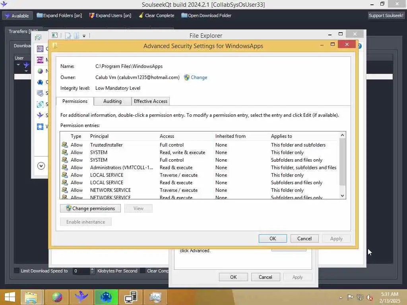The image size is (407, 305).
Task: Click the blue creature app on taskbar
Action: point(106,297)
